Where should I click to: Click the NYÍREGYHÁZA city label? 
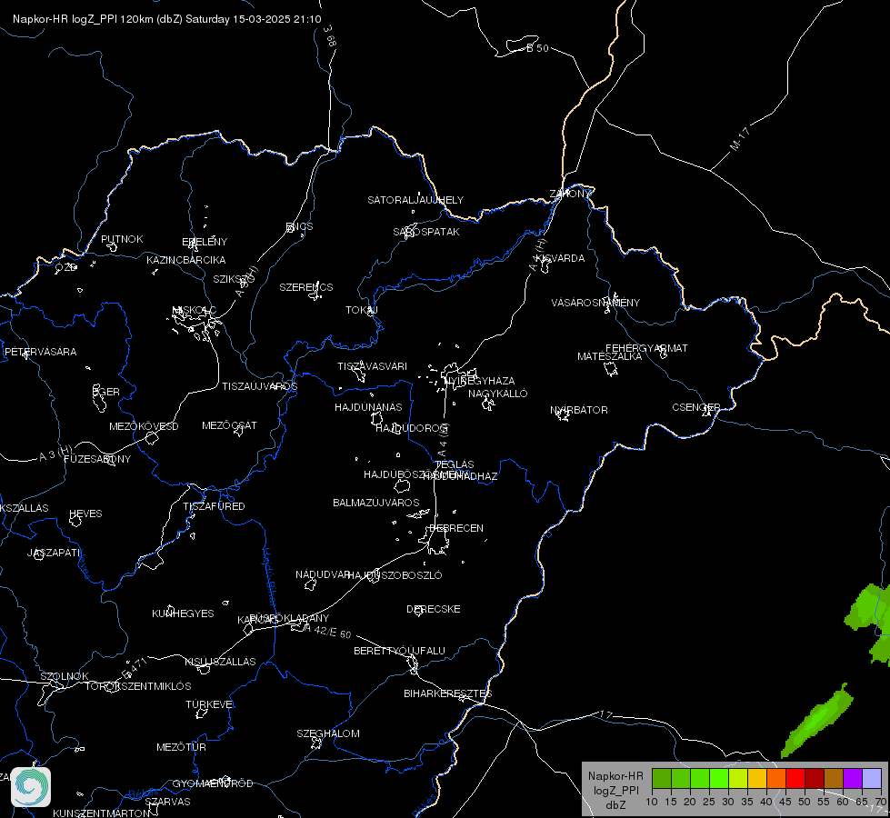tap(480, 381)
